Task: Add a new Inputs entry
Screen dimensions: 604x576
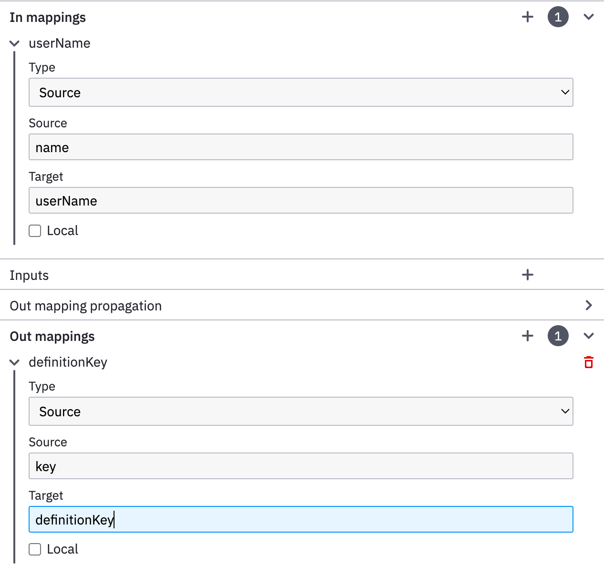Action: click(528, 275)
